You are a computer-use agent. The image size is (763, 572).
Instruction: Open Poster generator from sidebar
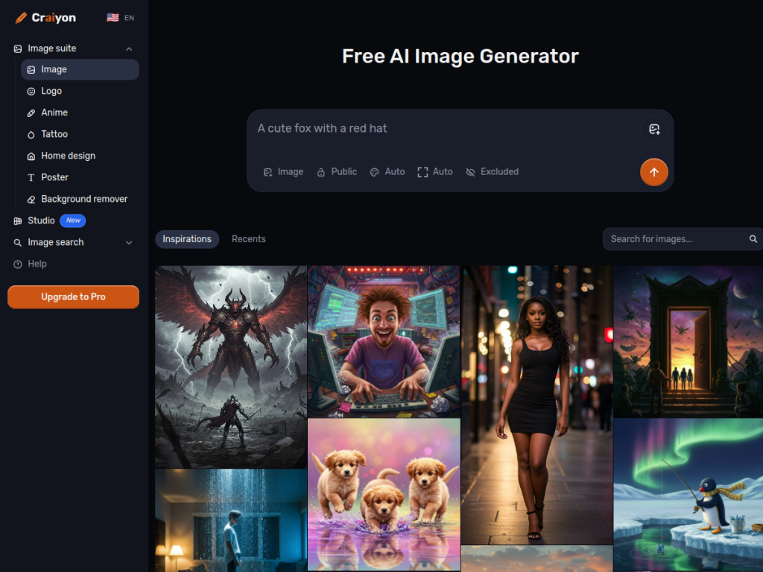80,177
